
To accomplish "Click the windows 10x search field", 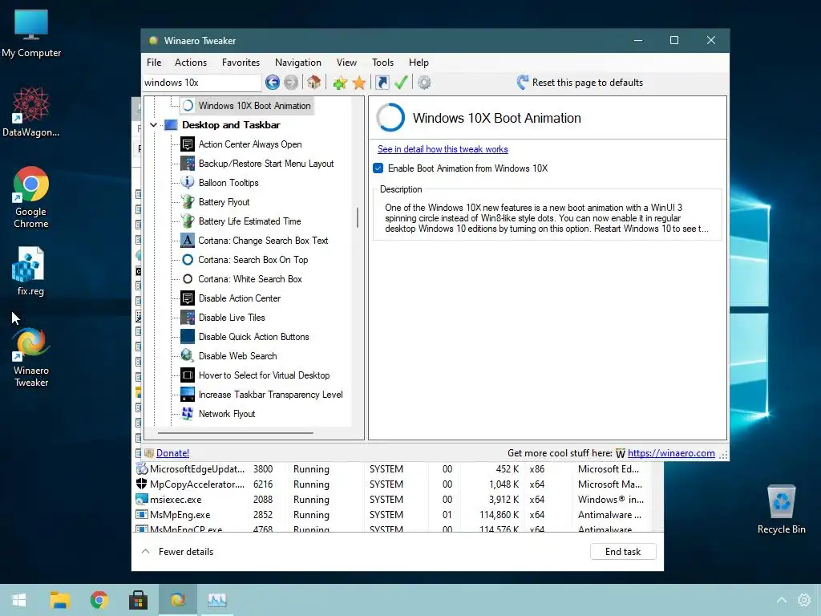I will pos(201,83).
